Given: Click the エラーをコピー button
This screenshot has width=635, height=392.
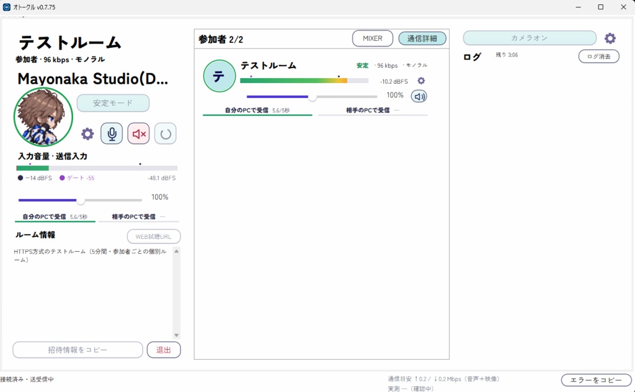Looking at the screenshot, I should point(596,380).
